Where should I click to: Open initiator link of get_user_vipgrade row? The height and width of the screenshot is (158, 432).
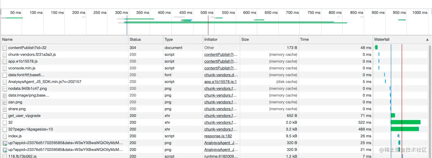(x=221, y=115)
